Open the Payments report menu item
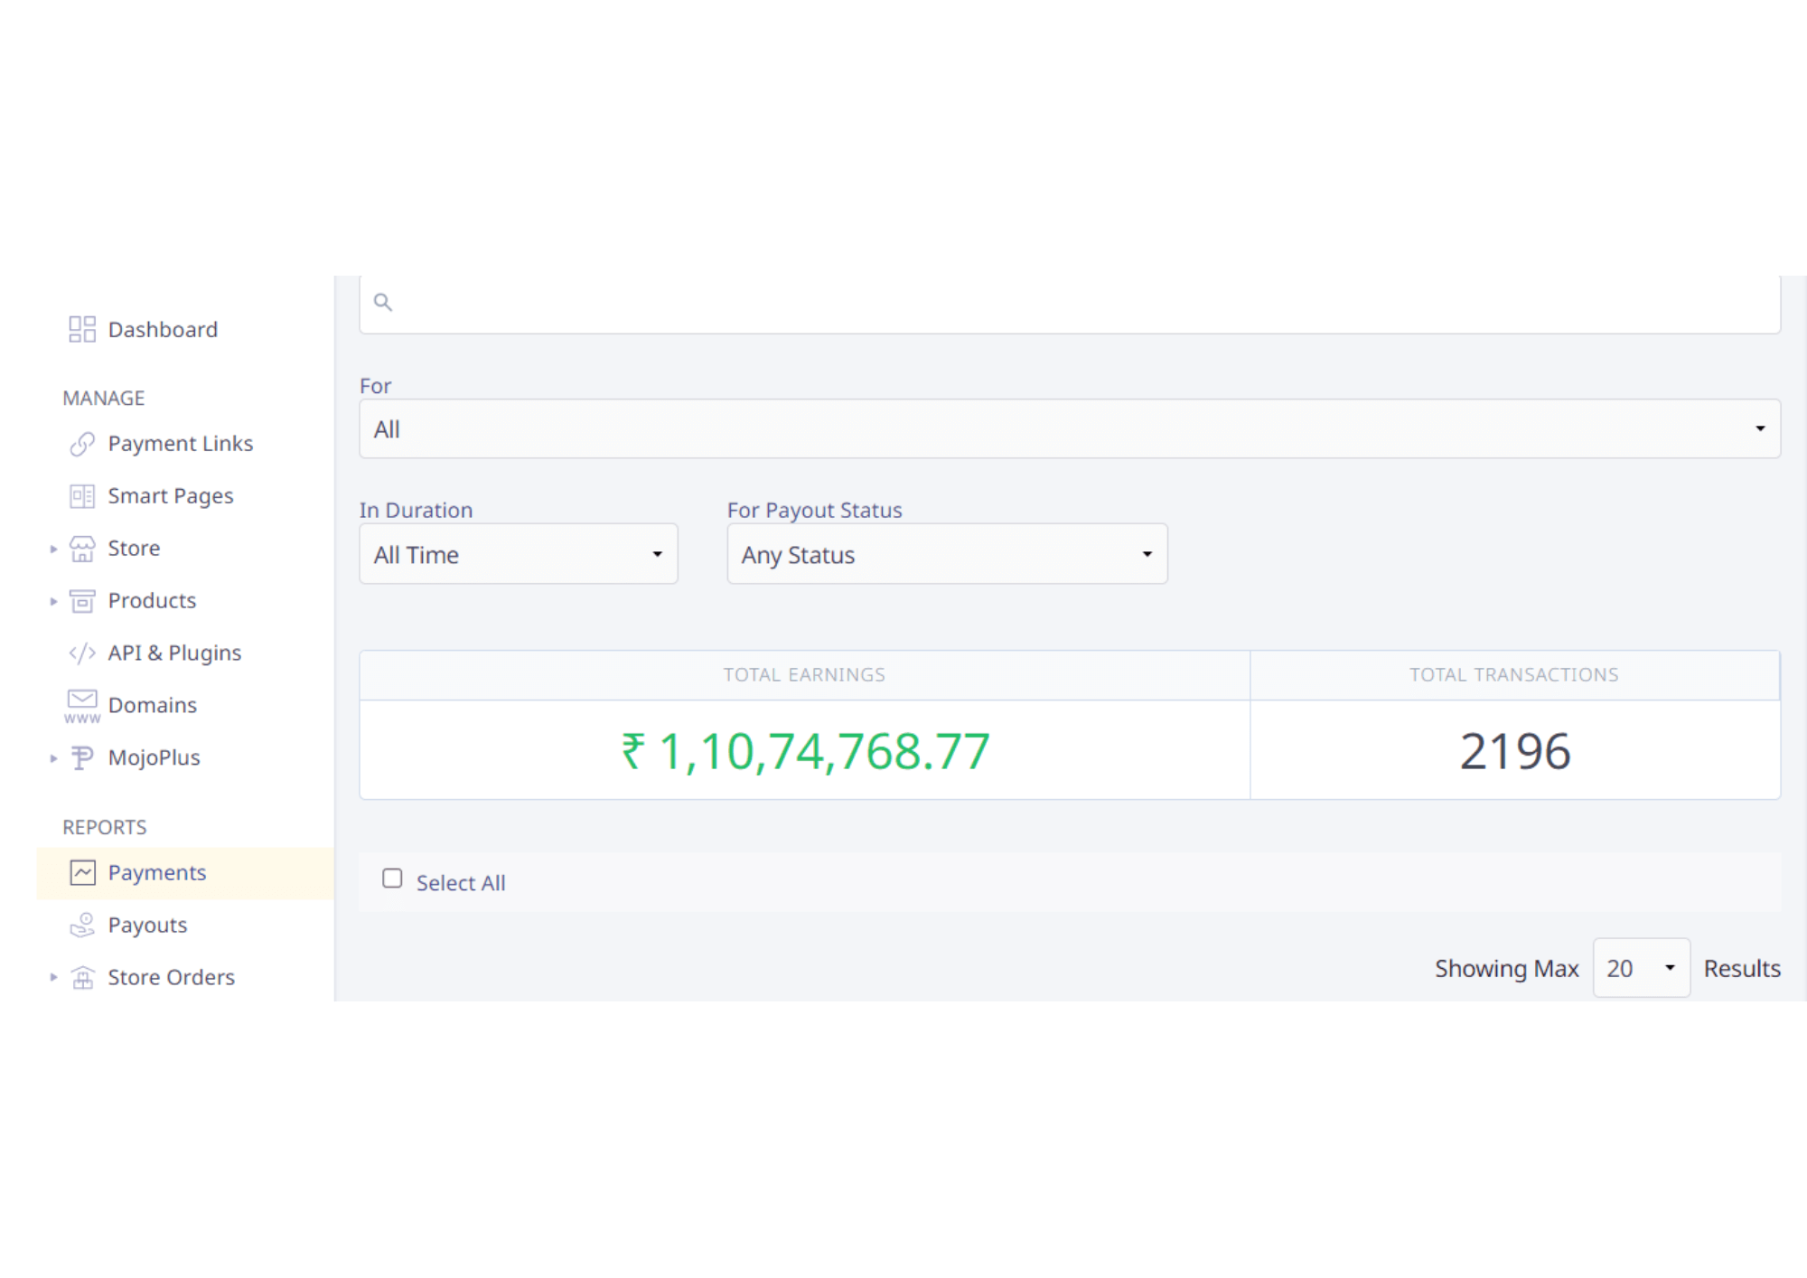 pyautogui.click(x=157, y=873)
